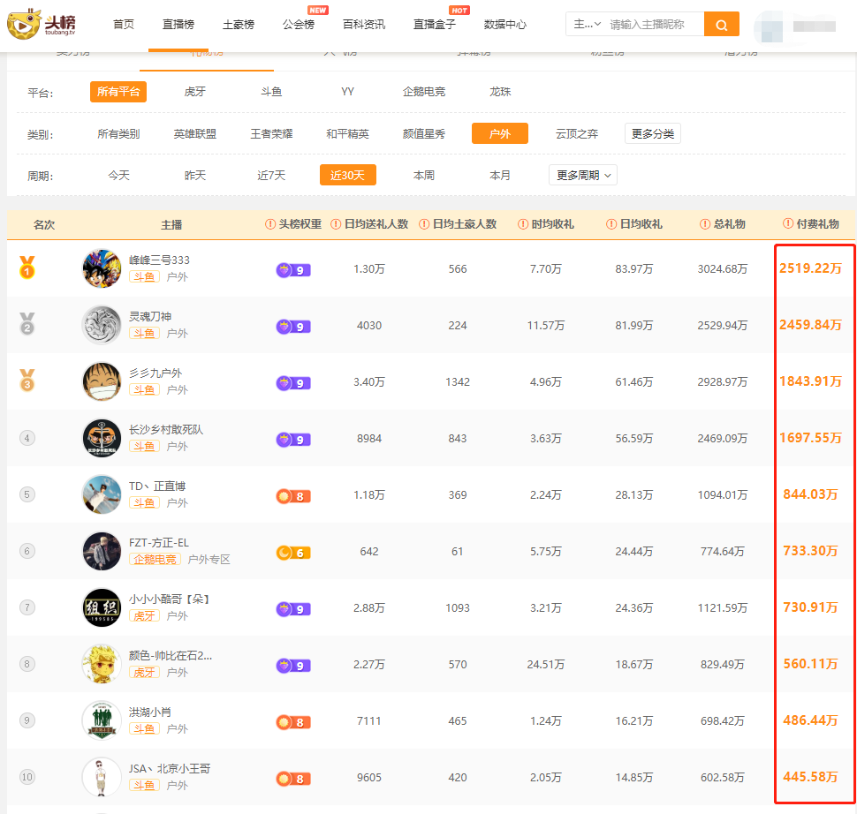
Task: Select 虎牙 platform filter
Action: 195,92
